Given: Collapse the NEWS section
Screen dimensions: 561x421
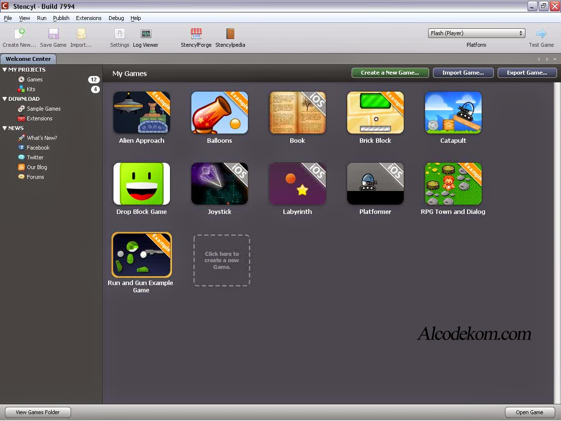Looking at the screenshot, I should pos(5,128).
